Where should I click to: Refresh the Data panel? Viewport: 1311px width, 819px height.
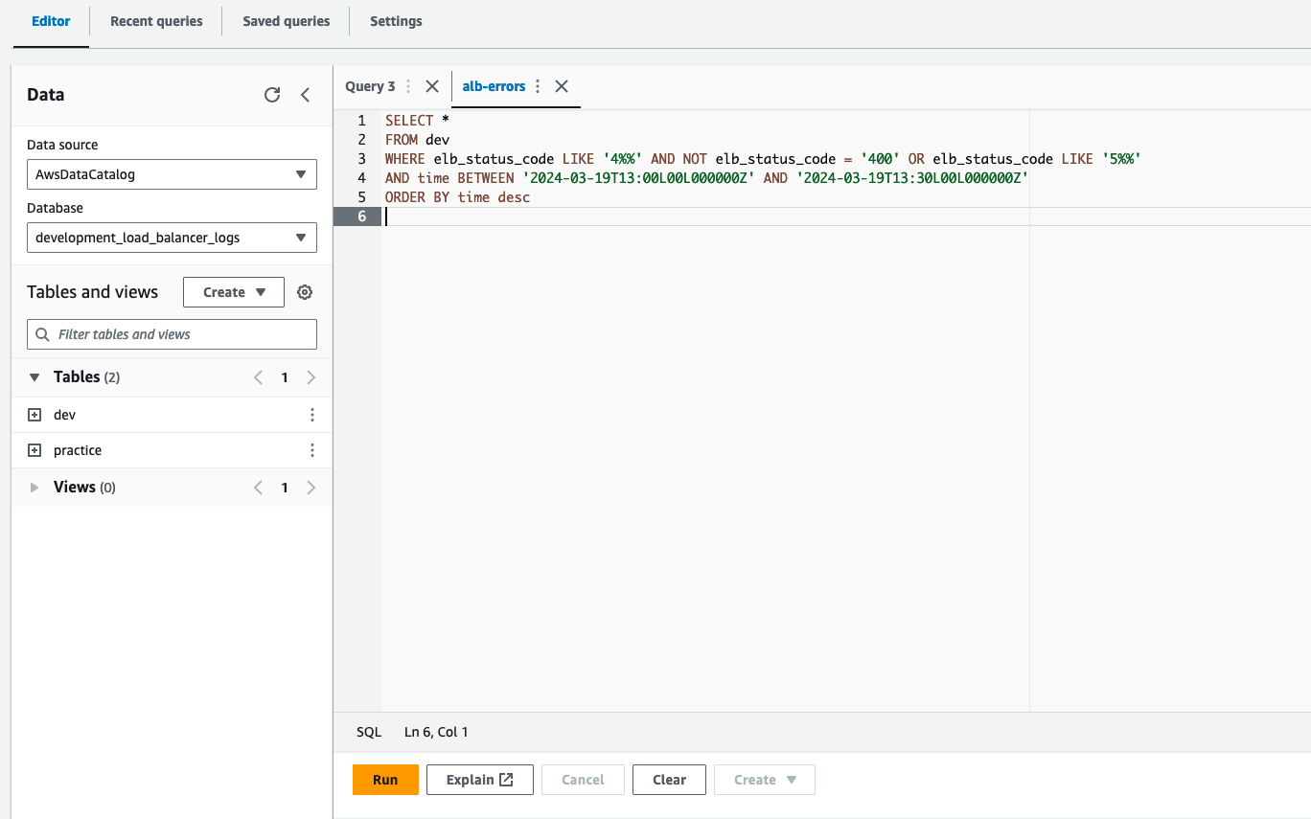(x=272, y=95)
